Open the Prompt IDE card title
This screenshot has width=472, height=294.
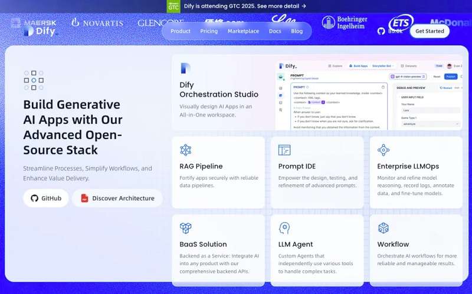[x=297, y=166]
